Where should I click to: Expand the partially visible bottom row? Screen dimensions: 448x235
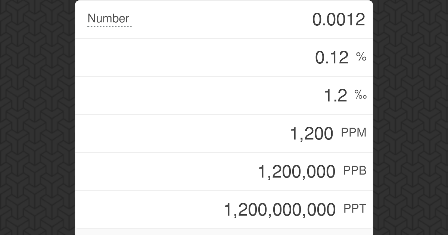224,233
